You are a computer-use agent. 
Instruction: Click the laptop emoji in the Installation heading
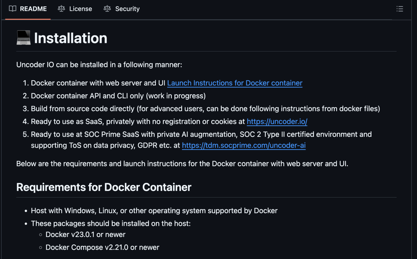pyautogui.click(x=23, y=38)
